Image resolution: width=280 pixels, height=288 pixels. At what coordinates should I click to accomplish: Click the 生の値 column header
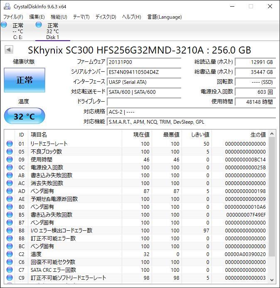click(240, 134)
